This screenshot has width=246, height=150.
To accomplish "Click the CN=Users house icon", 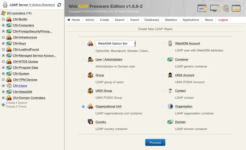I will 9,86.
